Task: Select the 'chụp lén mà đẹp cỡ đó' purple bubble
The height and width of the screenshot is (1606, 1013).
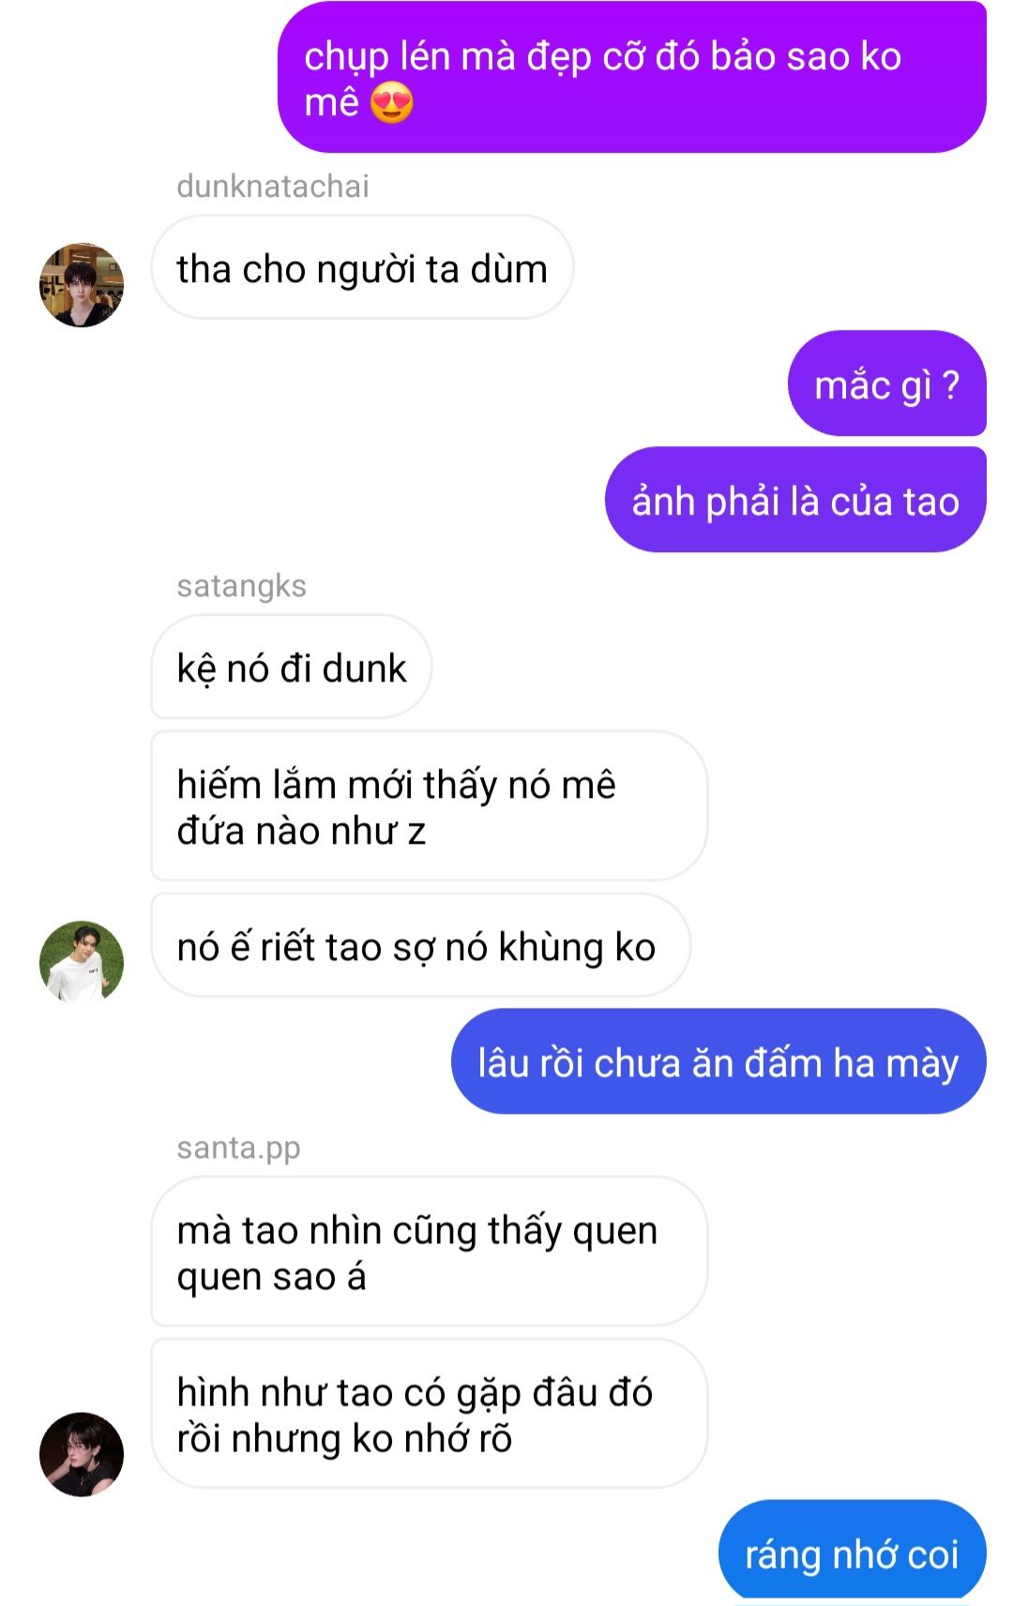Action: click(632, 77)
